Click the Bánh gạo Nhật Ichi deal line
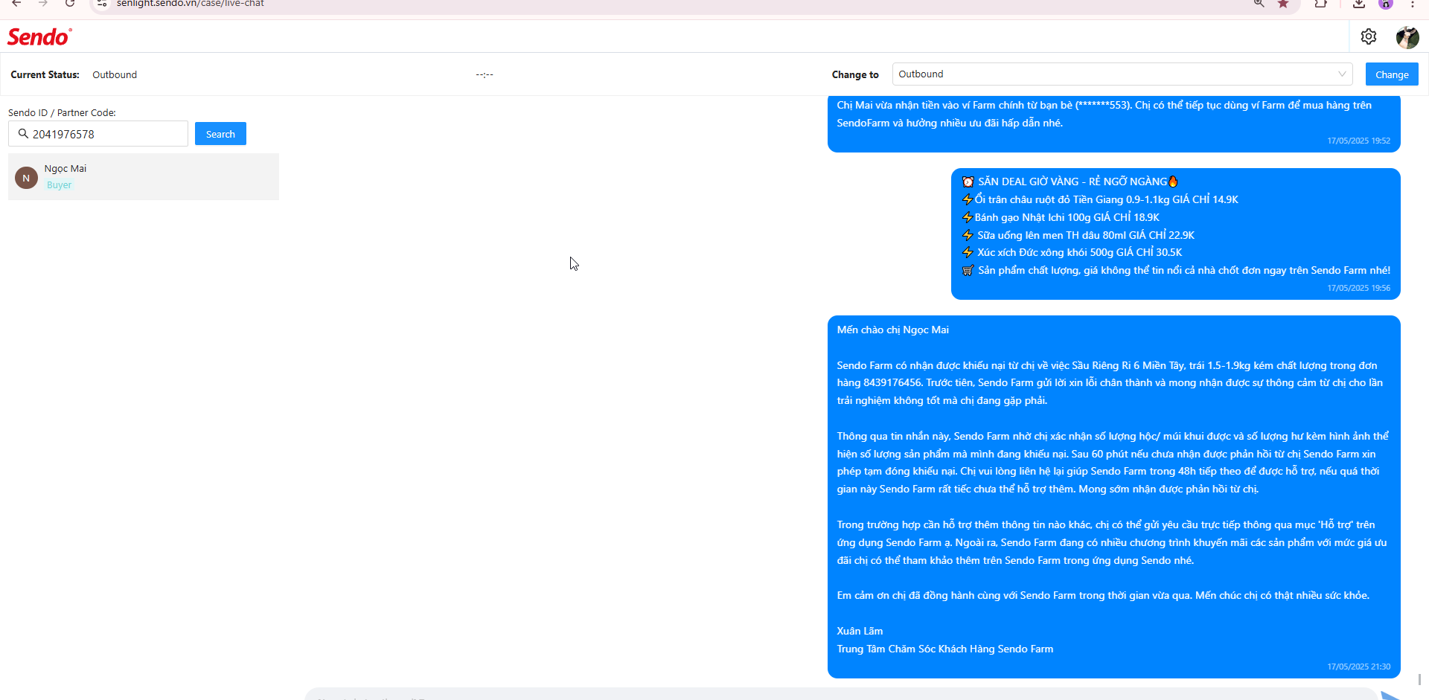Screen dimensions: 1429x700 [1061, 217]
